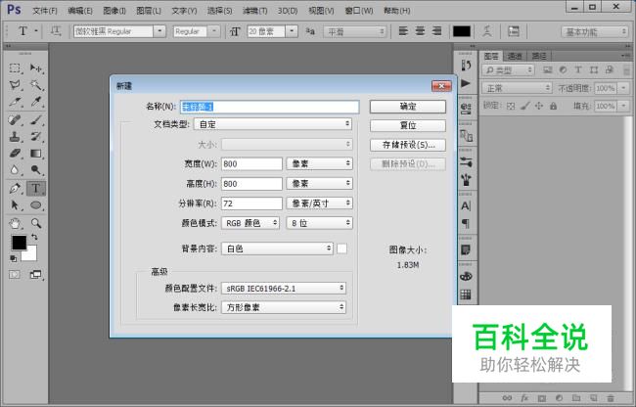This screenshot has width=636, height=407.
Task: Open the Actions panel play icon
Action: pos(466,83)
